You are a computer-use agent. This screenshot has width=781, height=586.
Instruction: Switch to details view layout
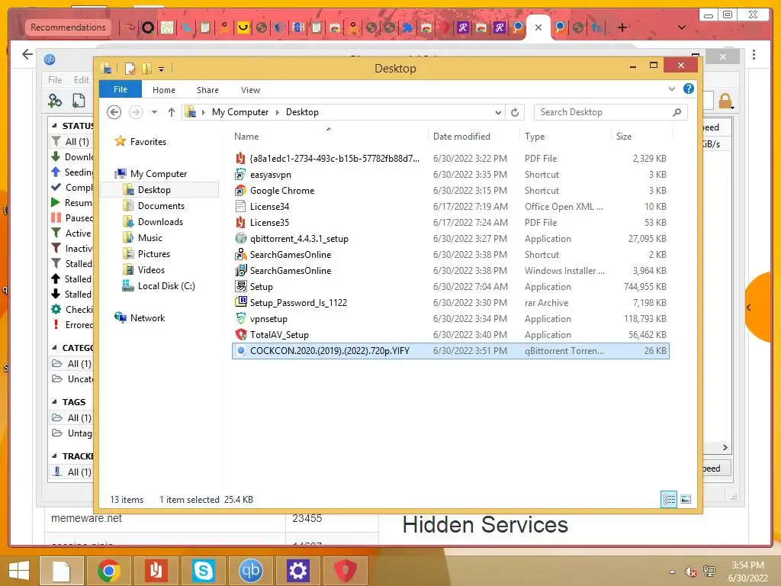click(x=669, y=499)
